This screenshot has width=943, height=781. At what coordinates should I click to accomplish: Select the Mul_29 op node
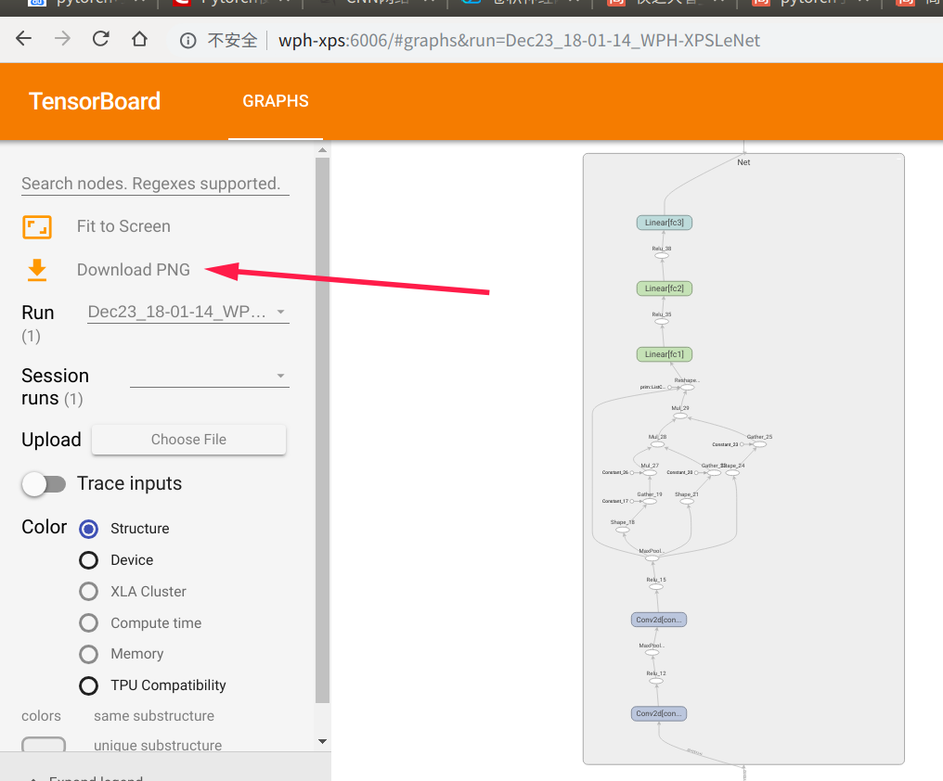coord(680,416)
